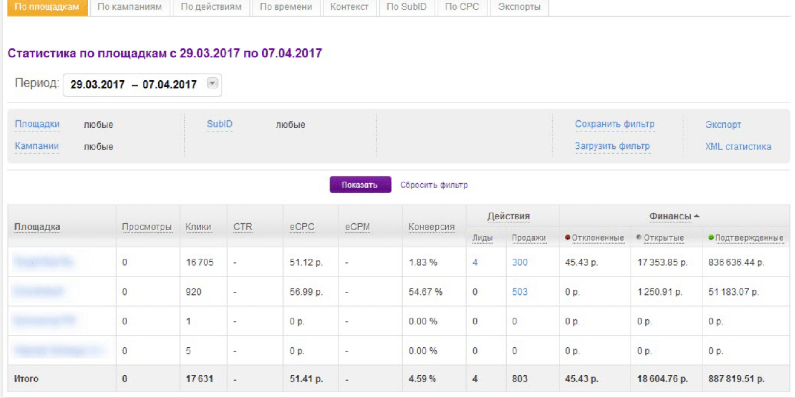The width and height of the screenshot is (795, 398).
Task: Expand the Площадки filter selector
Action: [37, 124]
